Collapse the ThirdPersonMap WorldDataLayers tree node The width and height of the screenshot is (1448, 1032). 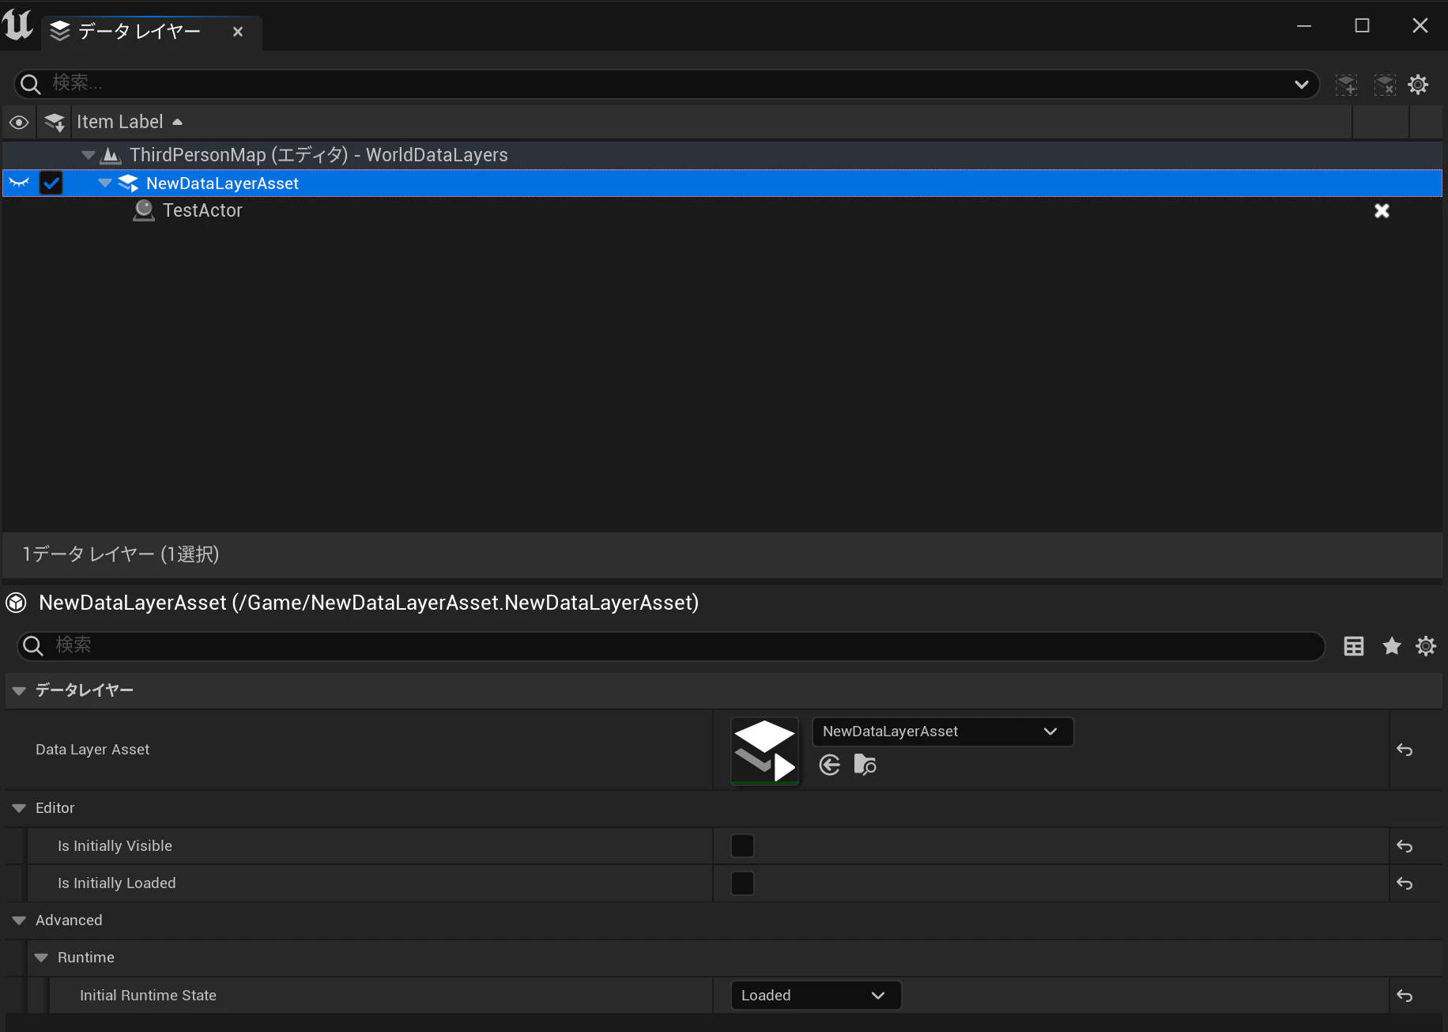point(89,155)
